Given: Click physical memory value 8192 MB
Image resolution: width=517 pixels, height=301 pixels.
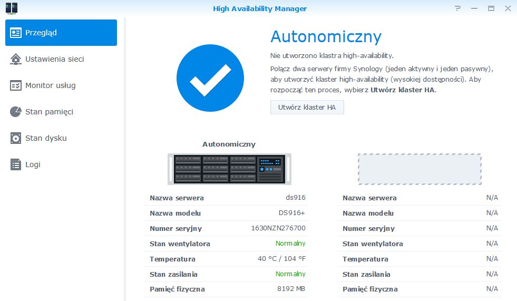Looking at the screenshot, I should [x=291, y=289].
